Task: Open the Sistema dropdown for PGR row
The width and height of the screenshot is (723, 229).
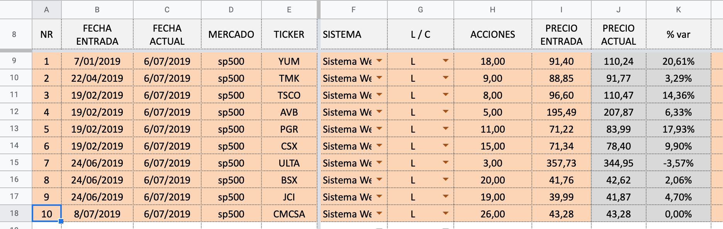Action: pyautogui.click(x=379, y=129)
